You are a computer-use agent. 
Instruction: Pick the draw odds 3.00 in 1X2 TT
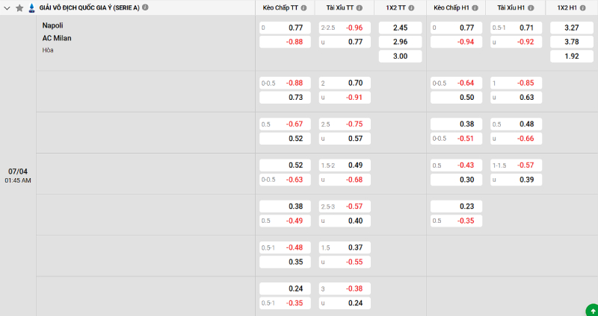pos(399,57)
